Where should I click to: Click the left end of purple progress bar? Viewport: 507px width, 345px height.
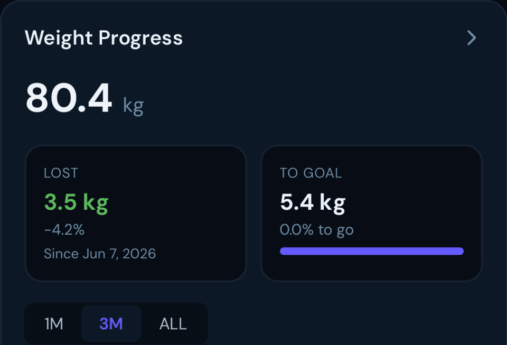(x=284, y=251)
